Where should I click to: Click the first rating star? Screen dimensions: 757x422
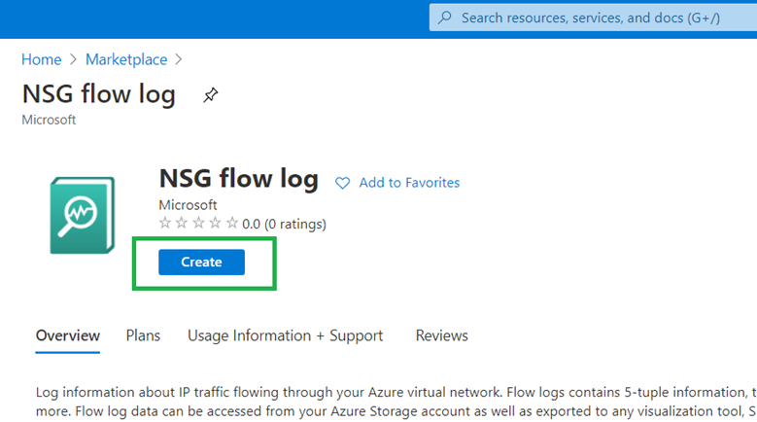[x=165, y=223]
